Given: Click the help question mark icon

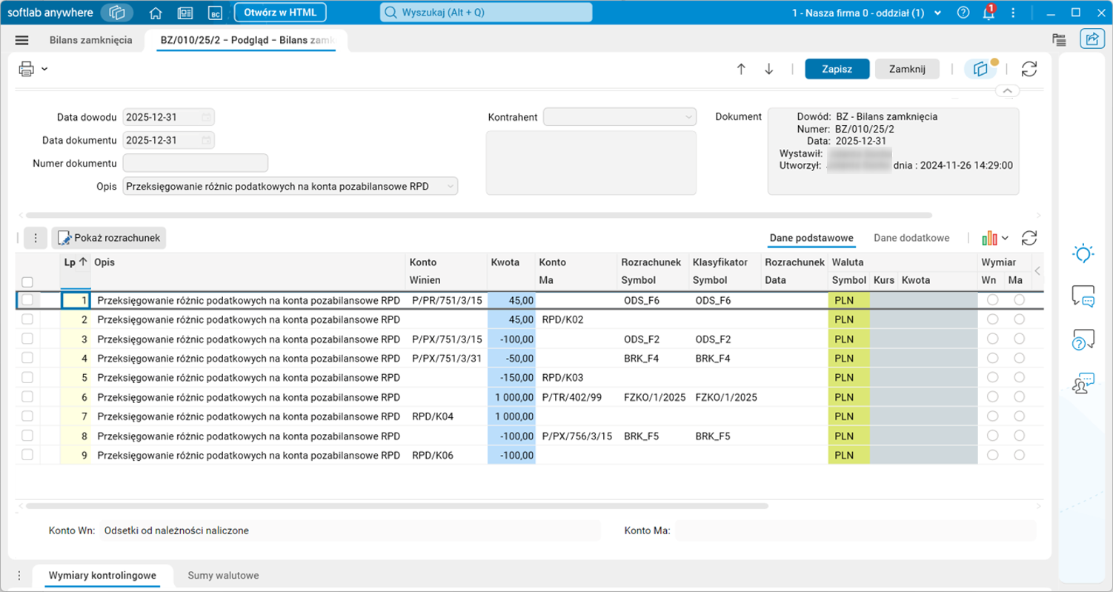Looking at the screenshot, I should click(x=963, y=13).
